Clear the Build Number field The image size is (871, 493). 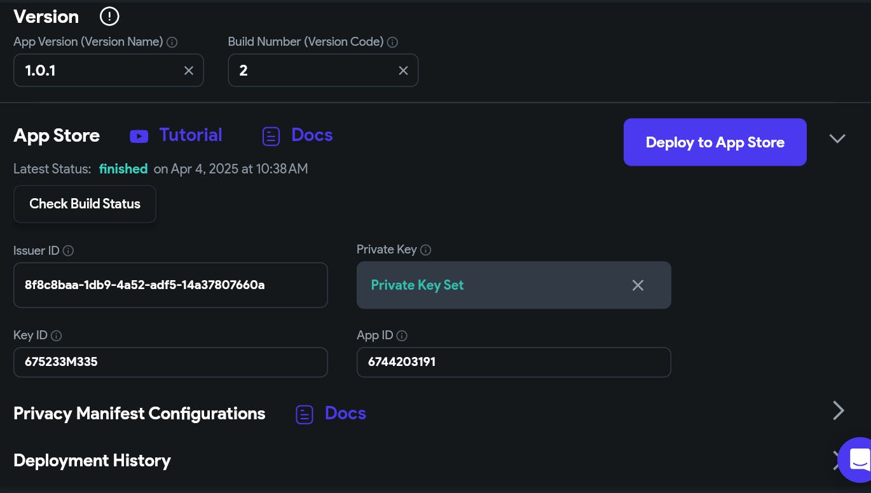pyautogui.click(x=403, y=71)
